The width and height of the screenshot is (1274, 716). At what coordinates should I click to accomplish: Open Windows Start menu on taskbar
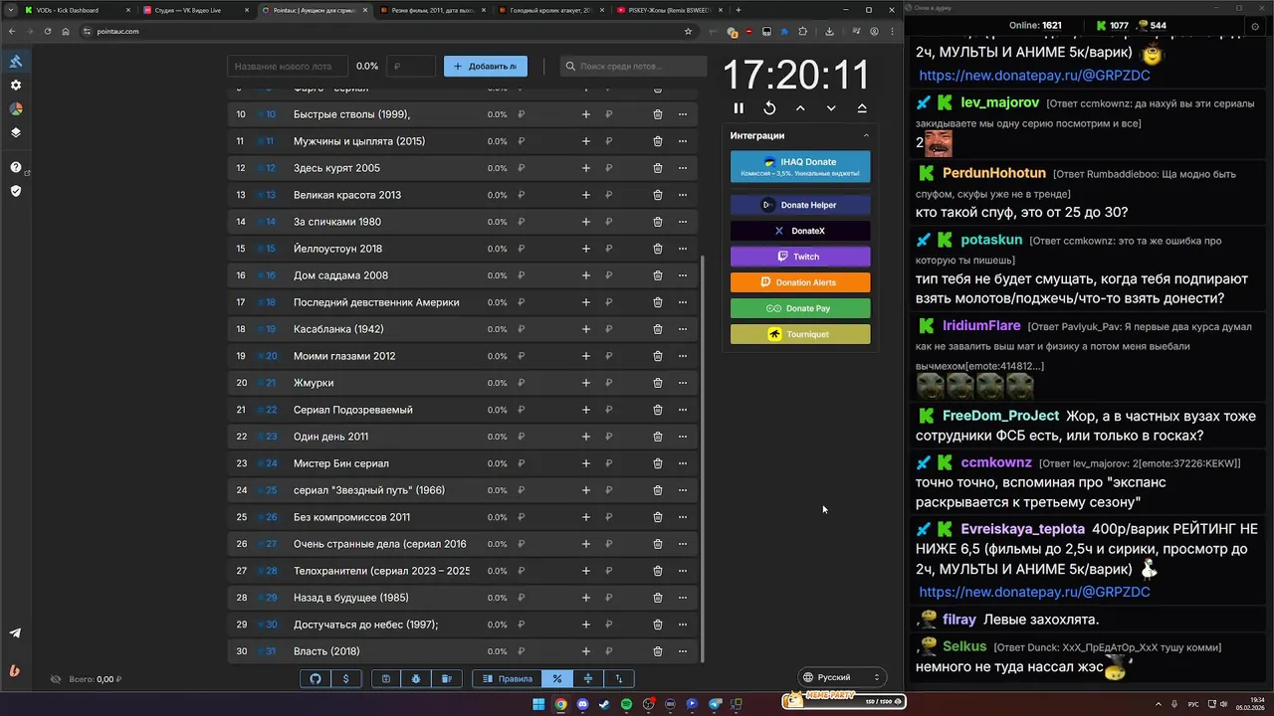point(538,704)
